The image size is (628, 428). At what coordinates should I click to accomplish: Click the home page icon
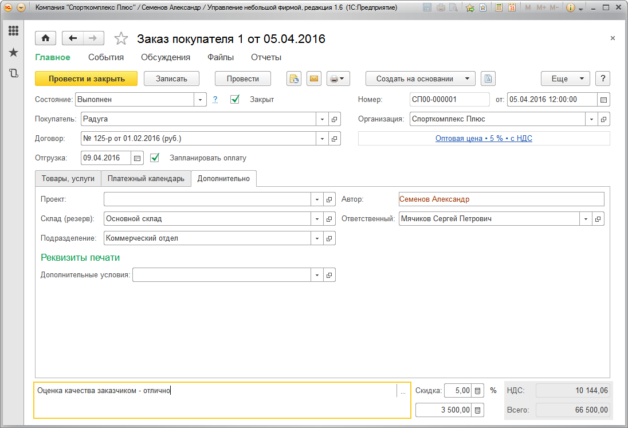45,38
